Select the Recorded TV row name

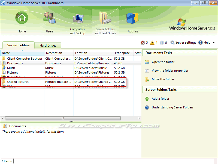click(x=16, y=77)
